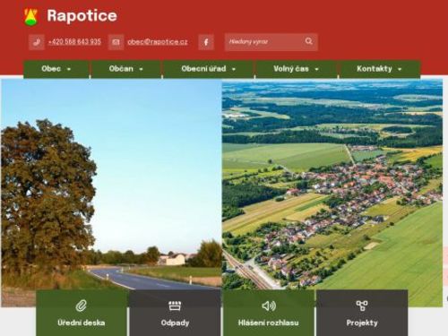Image resolution: width=448 pixels, height=336 pixels.
Task: Open the Volný čas menu
Action: click(x=296, y=69)
